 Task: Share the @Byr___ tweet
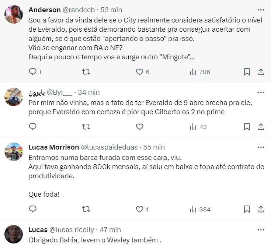pos(261,127)
